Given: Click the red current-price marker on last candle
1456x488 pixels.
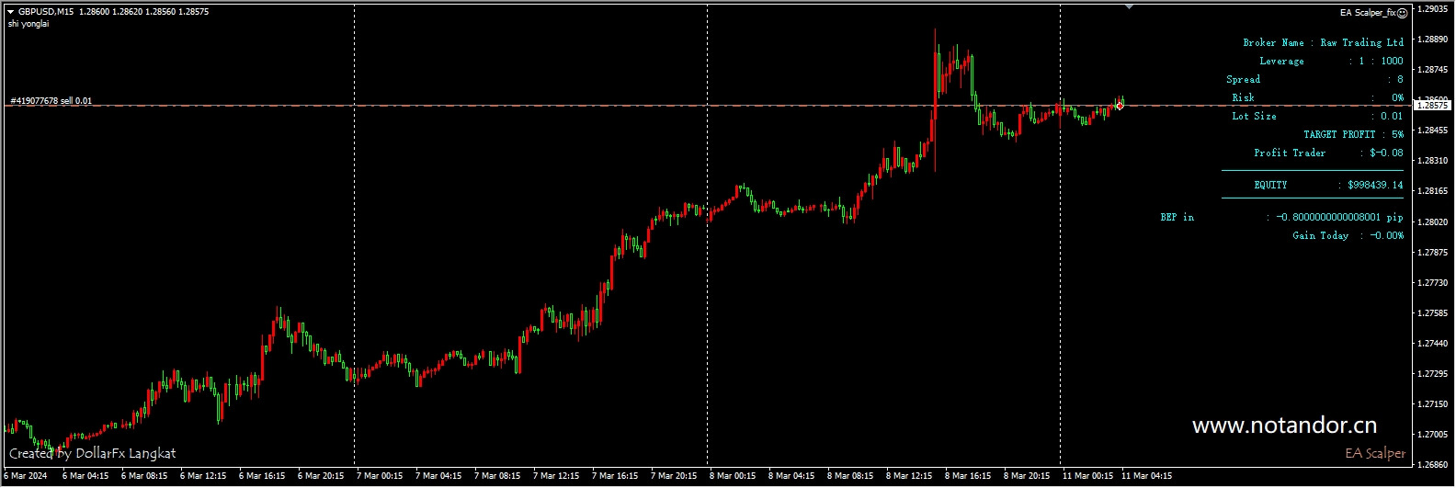Looking at the screenshot, I should point(1120,106).
